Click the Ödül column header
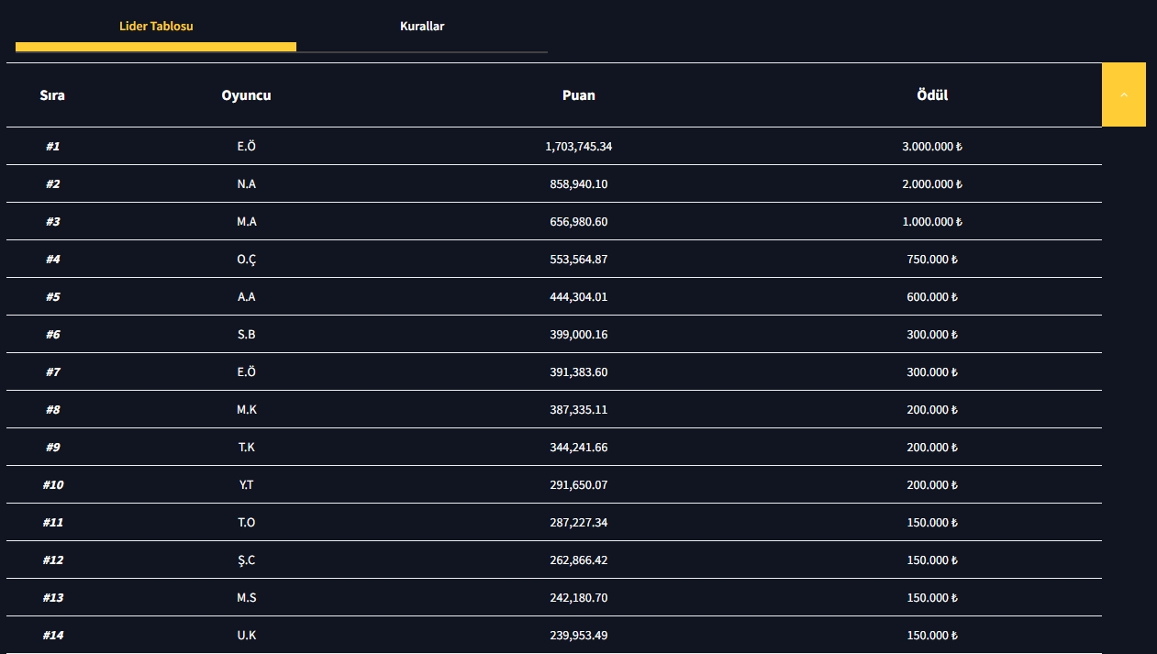Screen dimensions: 1157x654 pyautogui.click(x=932, y=95)
